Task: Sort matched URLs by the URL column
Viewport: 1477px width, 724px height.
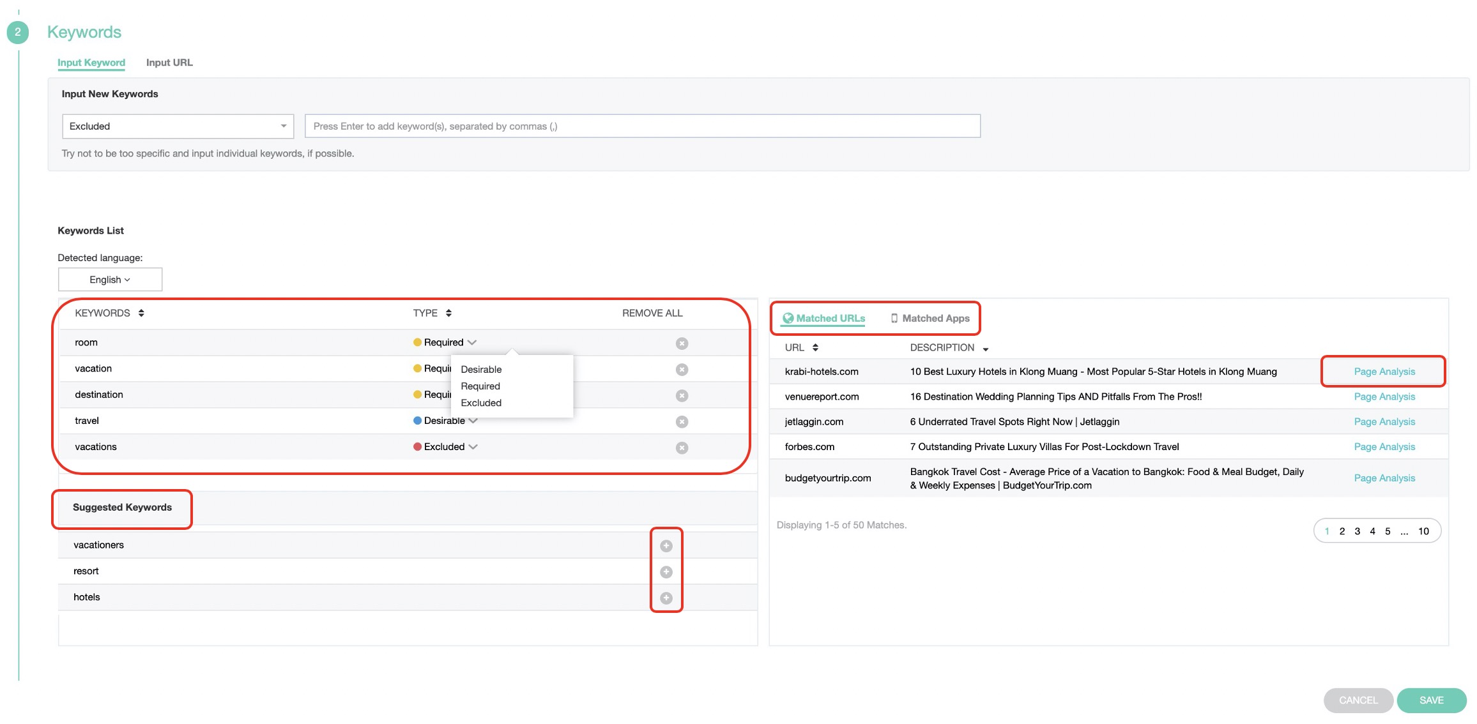Action: [815, 348]
